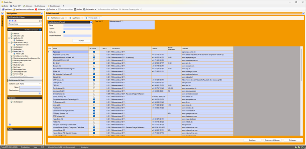Screen dimensions: 306x149
Task: Click the Mitarbeiter-Liste tree icon
Action: 12,64
